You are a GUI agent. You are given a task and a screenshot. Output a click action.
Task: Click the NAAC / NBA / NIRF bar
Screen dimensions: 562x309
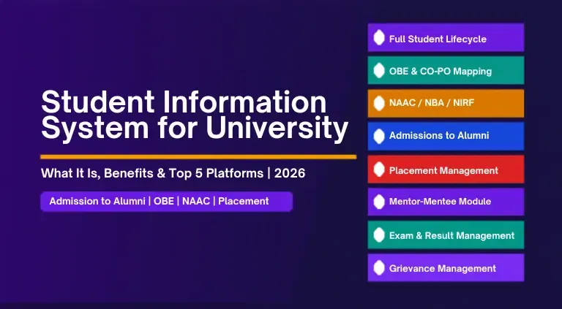[446, 103]
